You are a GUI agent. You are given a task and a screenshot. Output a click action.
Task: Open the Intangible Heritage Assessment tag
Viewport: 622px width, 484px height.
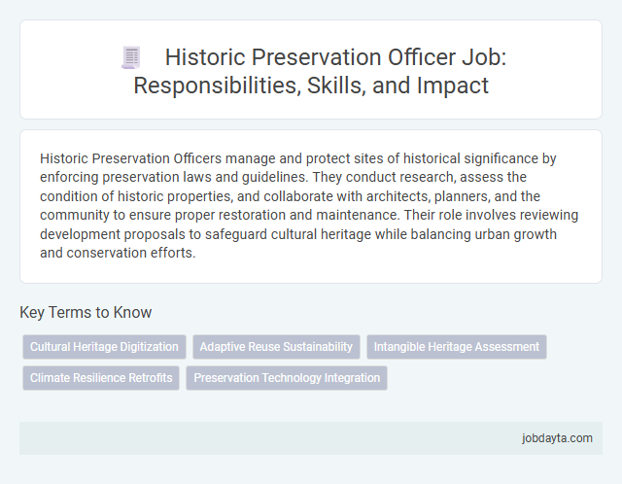click(457, 347)
